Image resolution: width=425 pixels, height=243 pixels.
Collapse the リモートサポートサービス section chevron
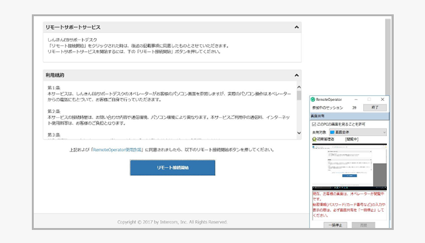(x=296, y=27)
